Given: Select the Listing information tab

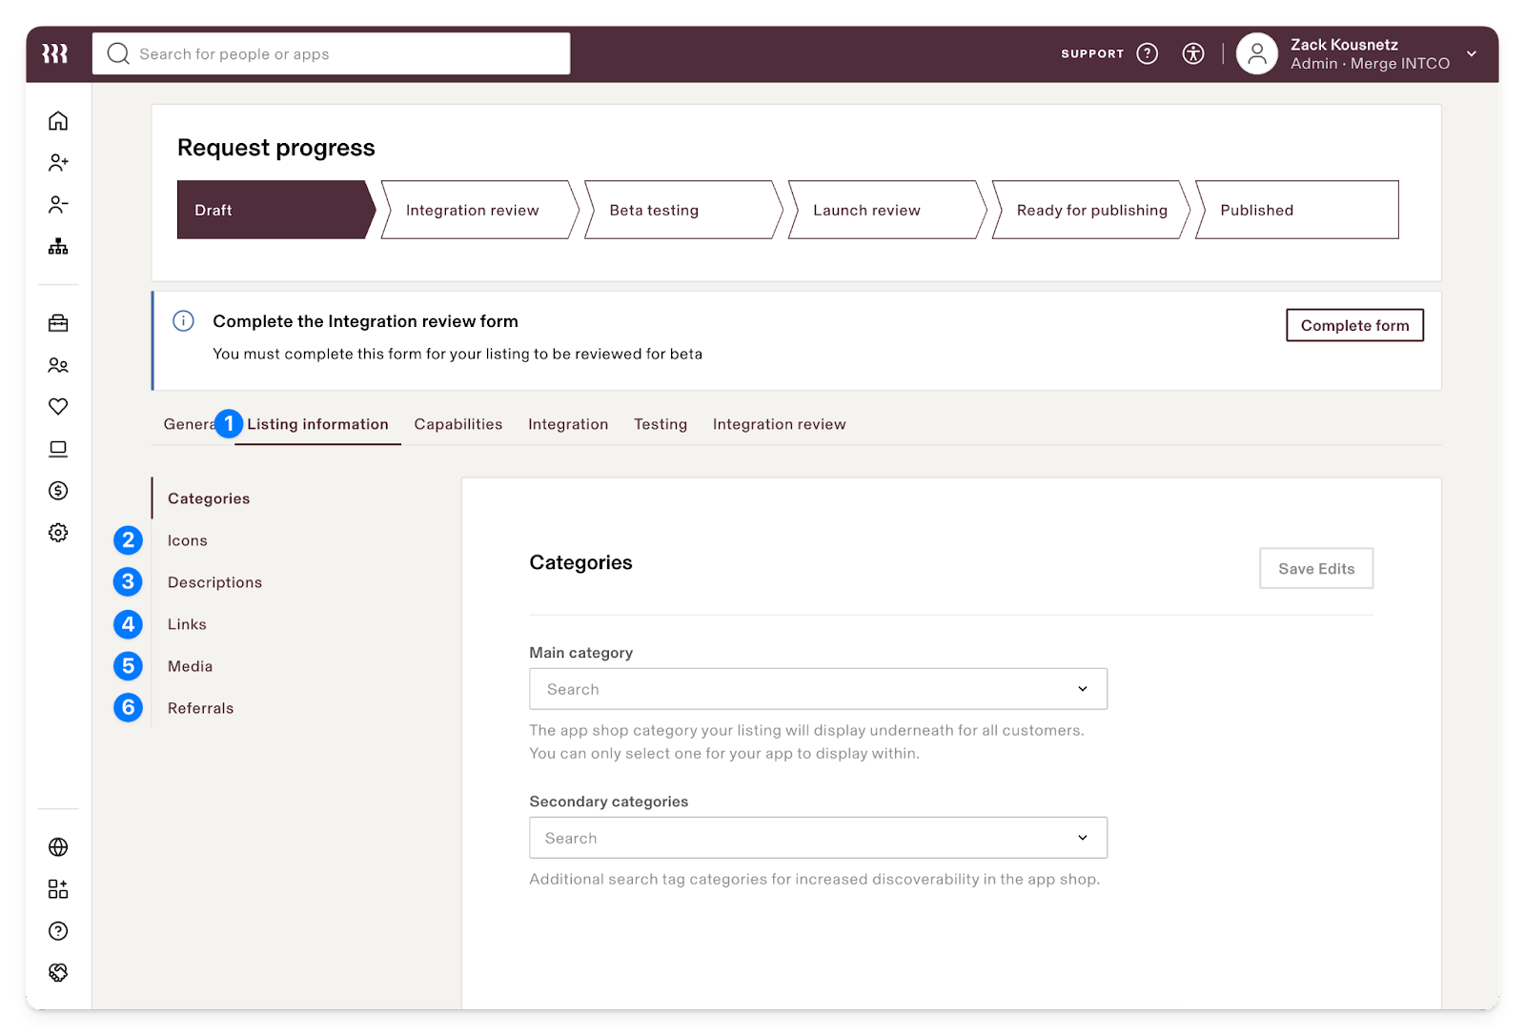Looking at the screenshot, I should click(317, 424).
